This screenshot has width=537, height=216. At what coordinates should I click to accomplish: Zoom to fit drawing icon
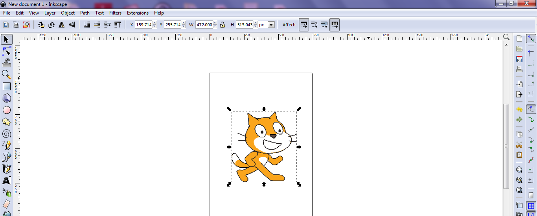[519, 180]
